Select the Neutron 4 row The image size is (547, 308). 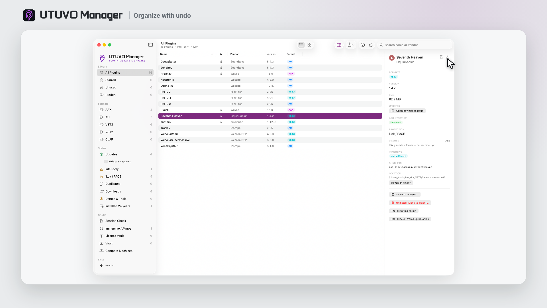tap(270, 80)
